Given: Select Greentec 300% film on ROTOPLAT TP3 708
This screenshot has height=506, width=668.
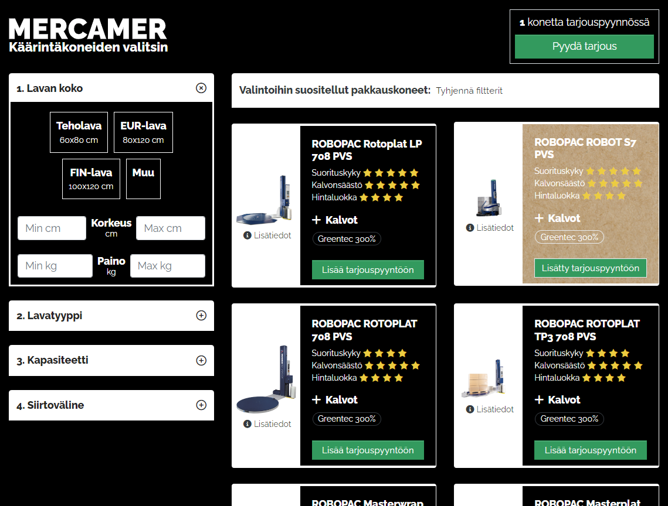Looking at the screenshot, I should click(x=569, y=419).
